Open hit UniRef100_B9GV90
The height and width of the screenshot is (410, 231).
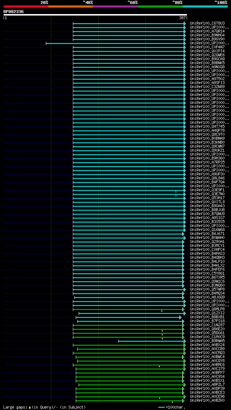(207, 39)
